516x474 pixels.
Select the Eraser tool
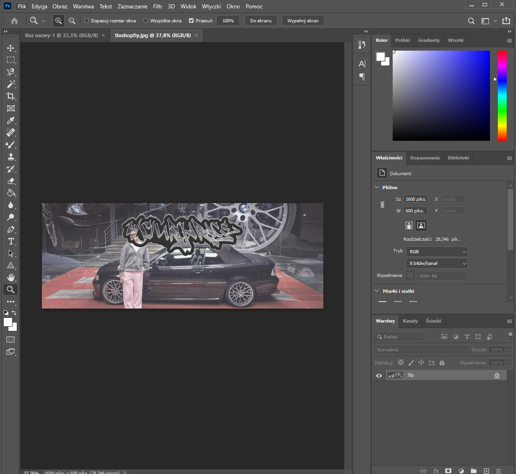click(x=11, y=181)
